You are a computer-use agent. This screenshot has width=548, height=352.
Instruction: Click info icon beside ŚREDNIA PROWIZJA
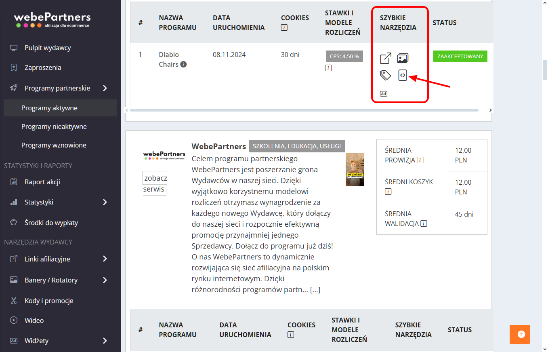[x=420, y=160]
